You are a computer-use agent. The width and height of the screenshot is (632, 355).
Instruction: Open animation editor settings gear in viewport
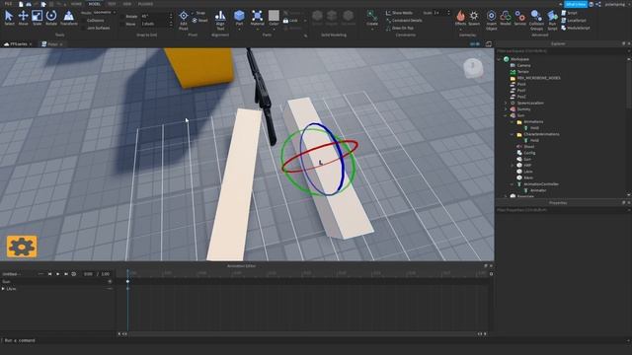22,247
